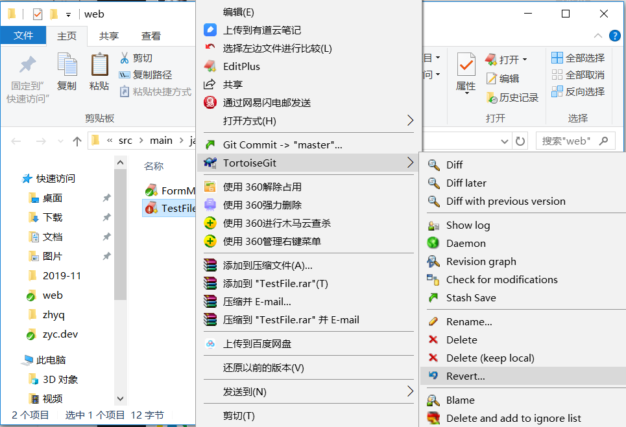Choose 还原以前的版本(V) menu entry
This screenshot has width=626, height=427.
point(263,367)
